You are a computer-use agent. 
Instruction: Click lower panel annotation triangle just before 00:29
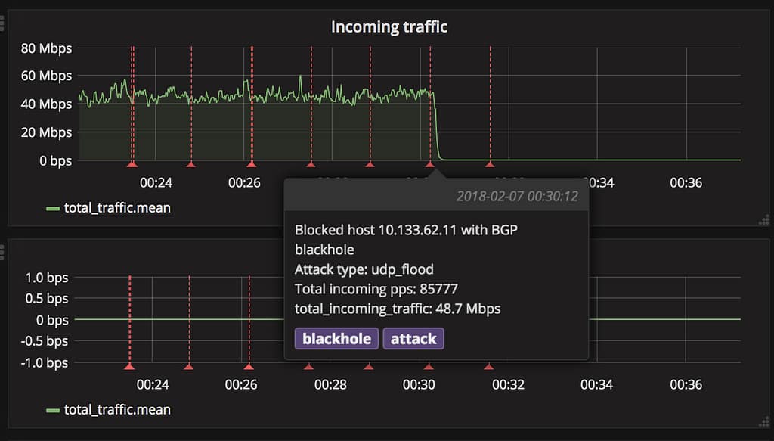(369, 366)
